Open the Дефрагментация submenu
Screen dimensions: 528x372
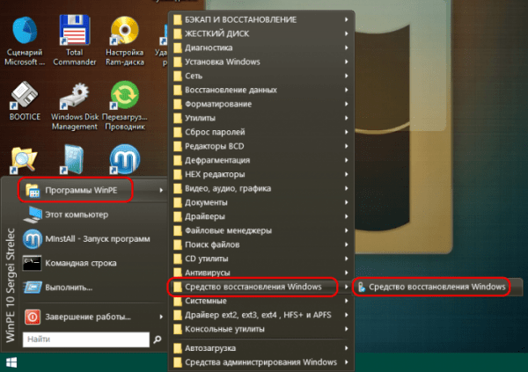pos(261,160)
